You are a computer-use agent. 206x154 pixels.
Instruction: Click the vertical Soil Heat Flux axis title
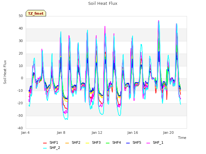point(5,72)
